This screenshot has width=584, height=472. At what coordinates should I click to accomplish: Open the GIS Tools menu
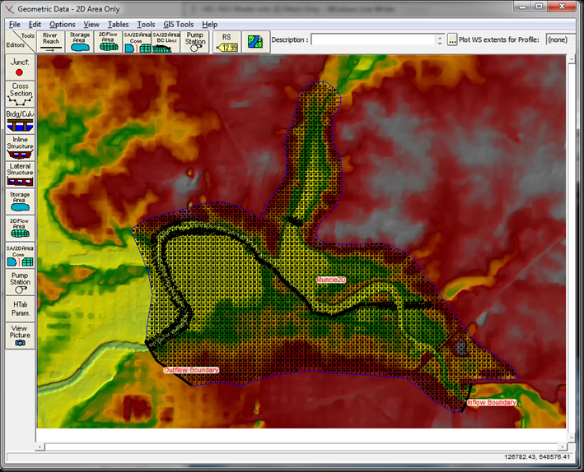tap(178, 25)
